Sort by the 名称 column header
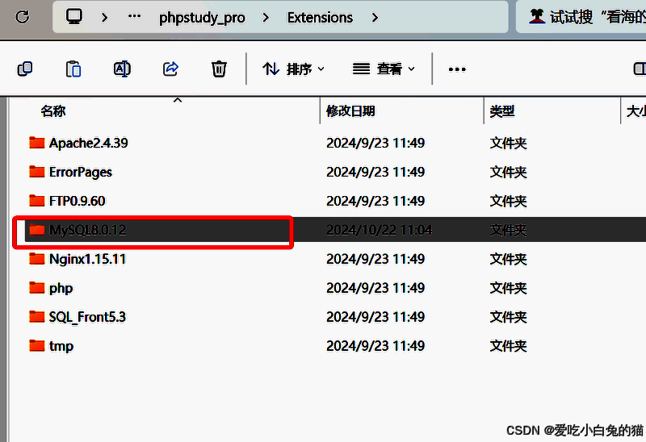Viewport: 646px width, 442px height. click(53, 111)
